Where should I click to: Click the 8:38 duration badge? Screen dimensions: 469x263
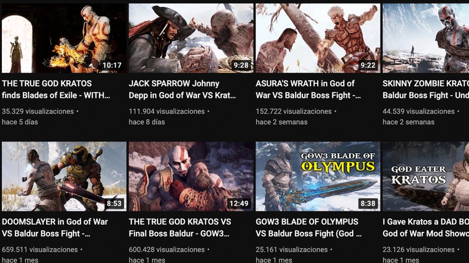pyautogui.click(x=368, y=203)
